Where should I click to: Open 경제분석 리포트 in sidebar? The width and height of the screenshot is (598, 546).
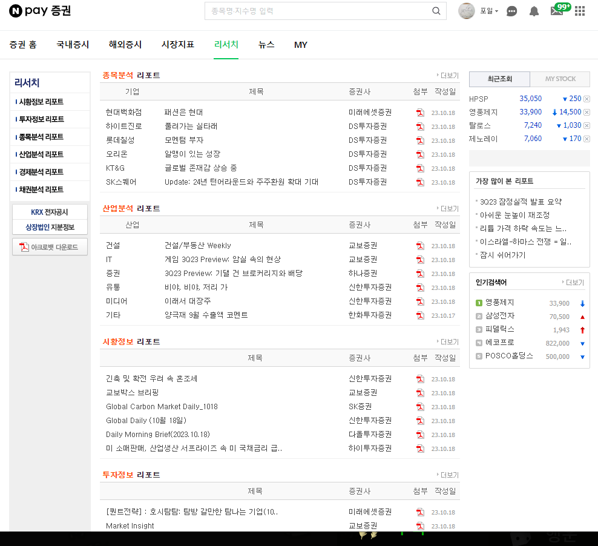tap(41, 172)
